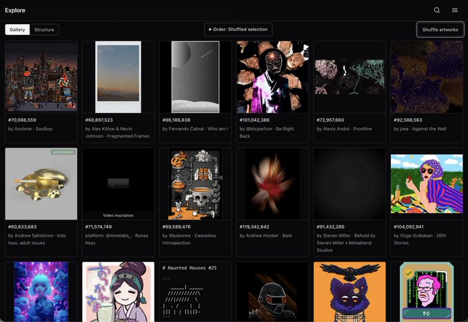Switch to the Gallery tab
Image resolution: width=468 pixels, height=322 pixels.
pyautogui.click(x=17, y=30)
